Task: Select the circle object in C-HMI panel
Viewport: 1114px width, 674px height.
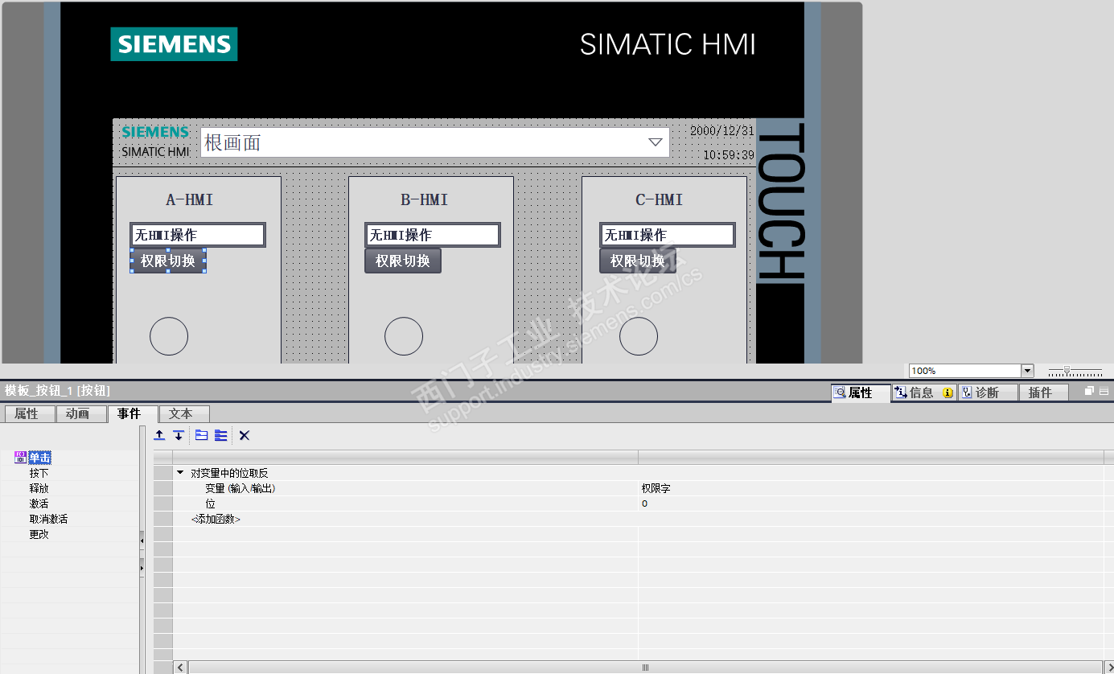Action: (639, 336)
